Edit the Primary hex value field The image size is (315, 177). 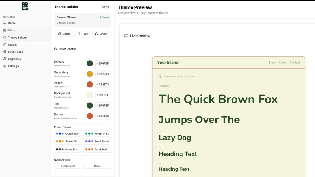tap(103, 63)
